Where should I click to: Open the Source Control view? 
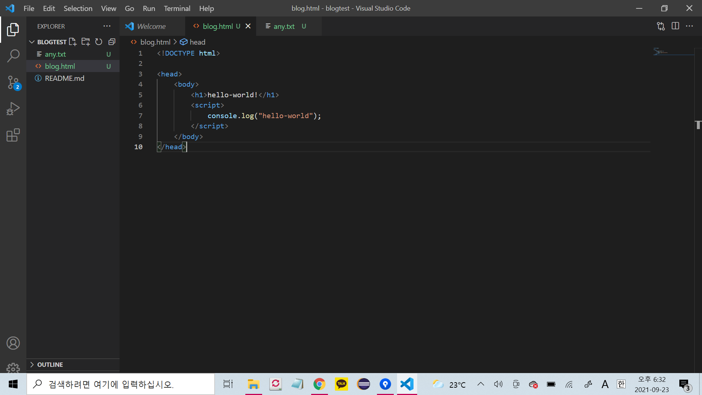(x=13, y=82)
